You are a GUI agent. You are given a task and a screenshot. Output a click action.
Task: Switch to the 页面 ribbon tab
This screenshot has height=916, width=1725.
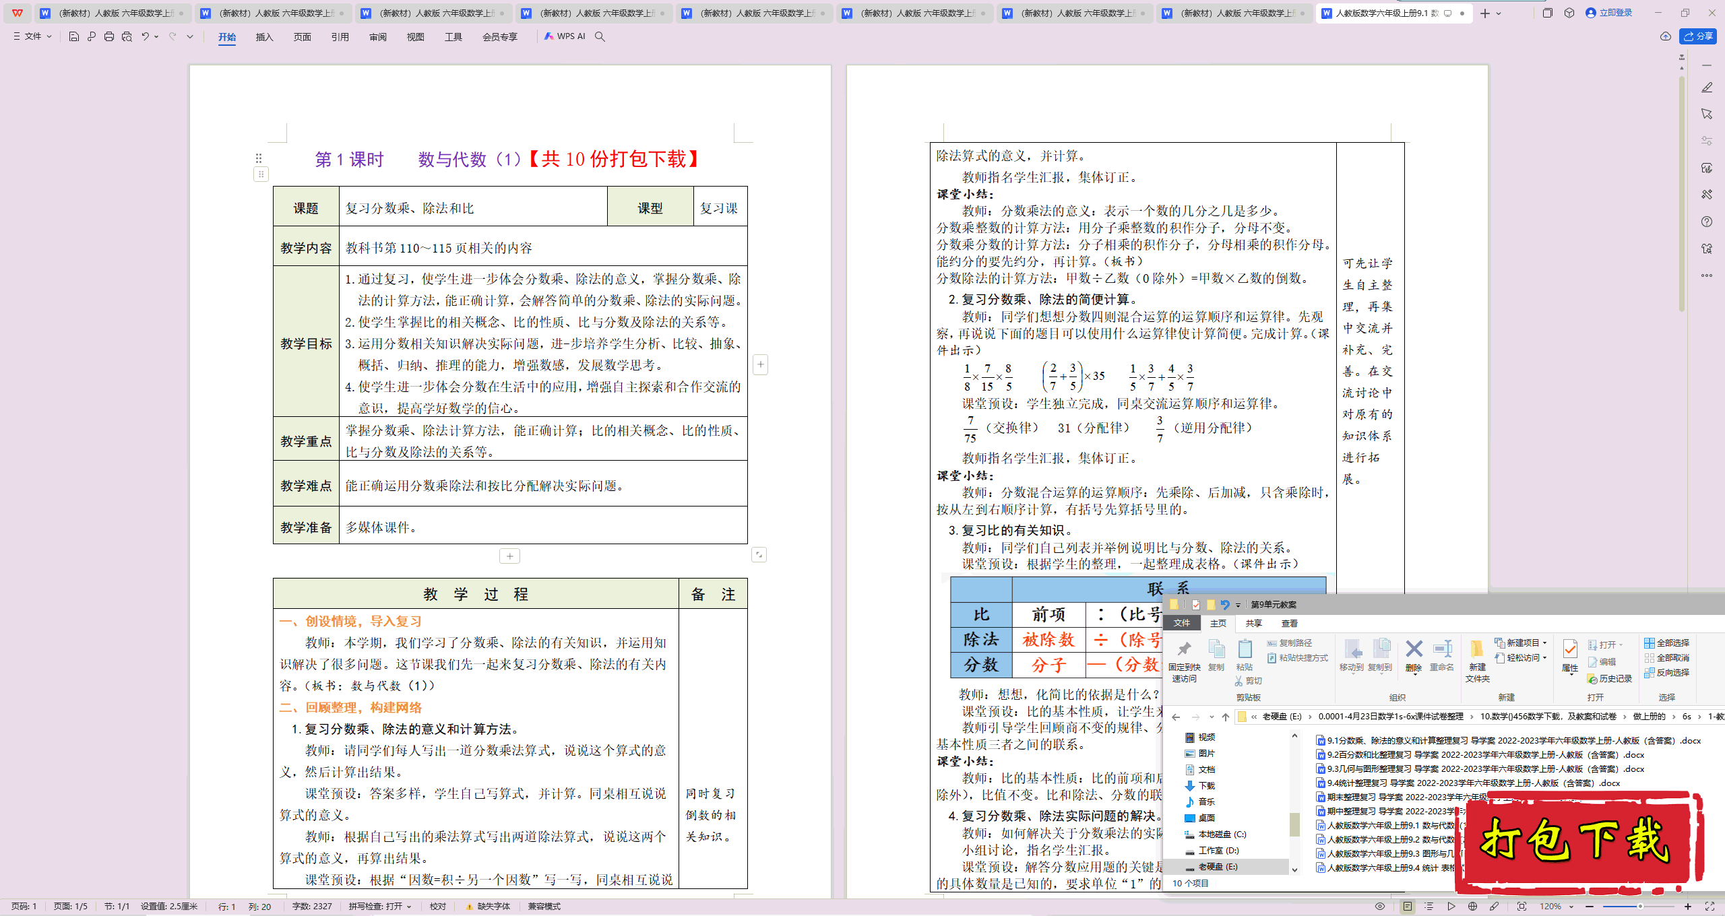(x=302, y=37)
